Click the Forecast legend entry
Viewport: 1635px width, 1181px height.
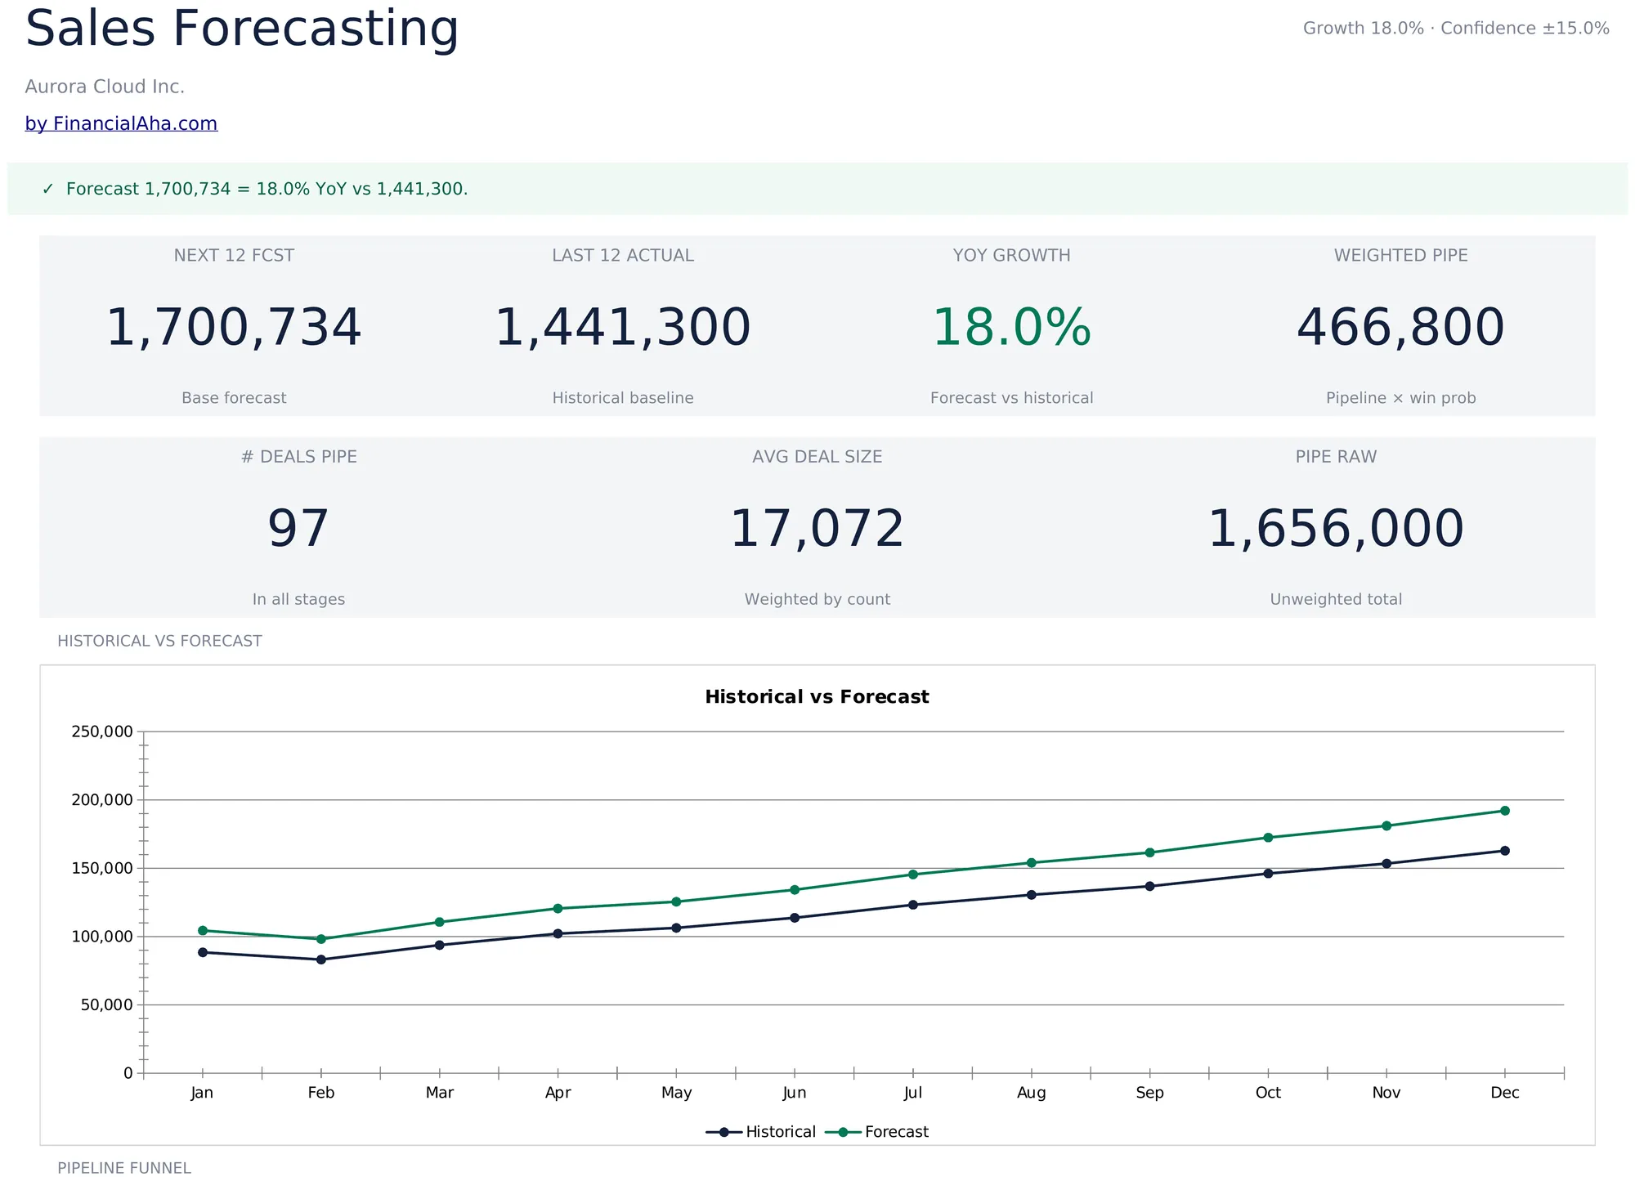pos(877,1132)
